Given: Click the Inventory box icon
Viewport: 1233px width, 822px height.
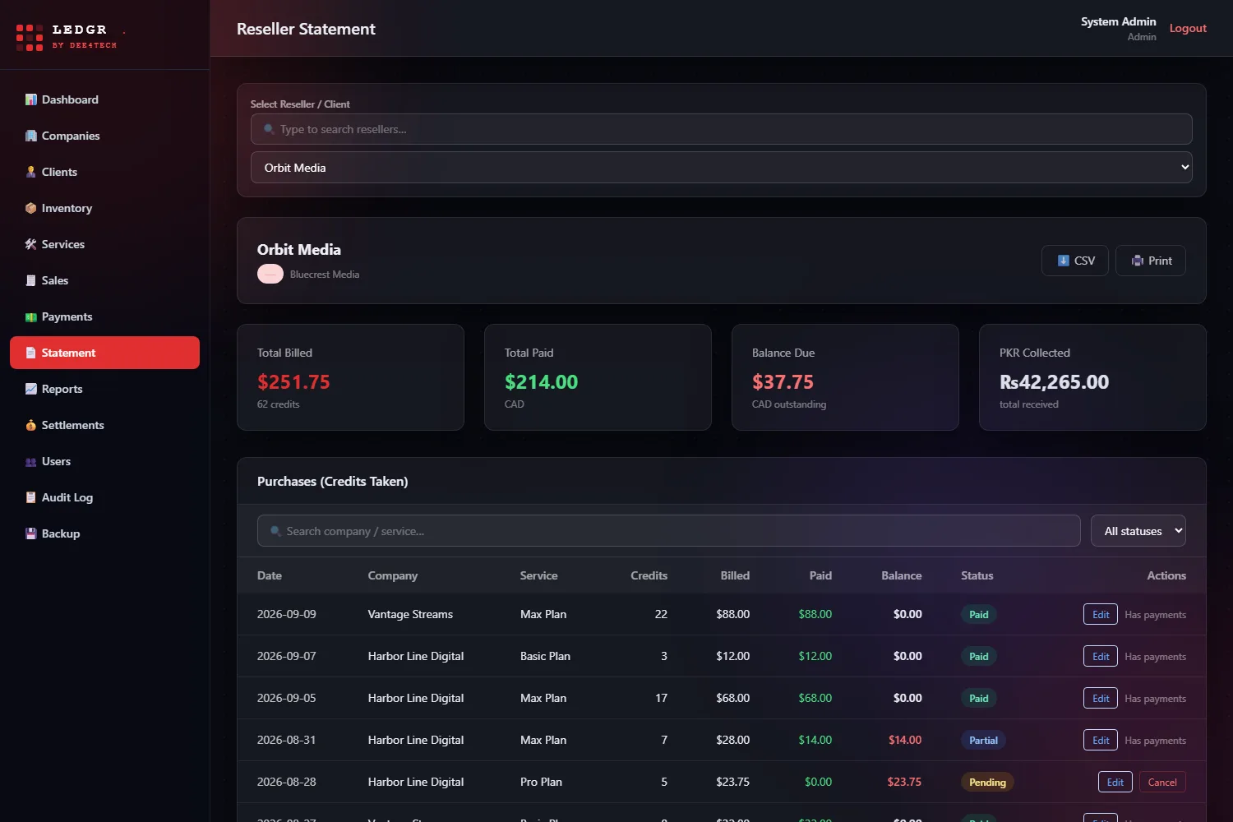Looking at the screenshot, I should 31,208.
